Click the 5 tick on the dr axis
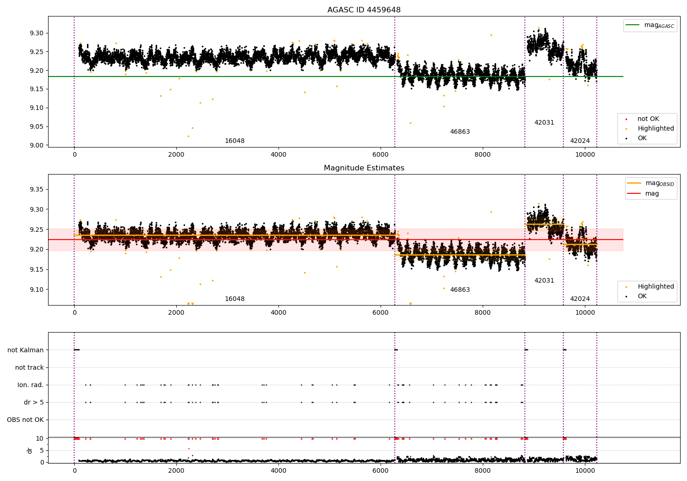The image size is (687, 481). coord(42,451)
